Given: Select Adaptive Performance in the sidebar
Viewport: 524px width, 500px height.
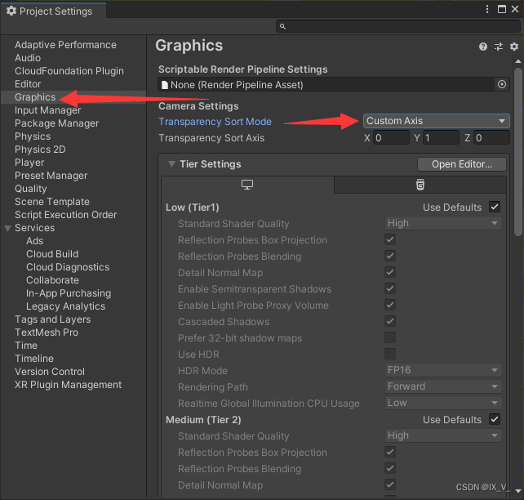Looking at the screenshot, I should coord(65,45).
